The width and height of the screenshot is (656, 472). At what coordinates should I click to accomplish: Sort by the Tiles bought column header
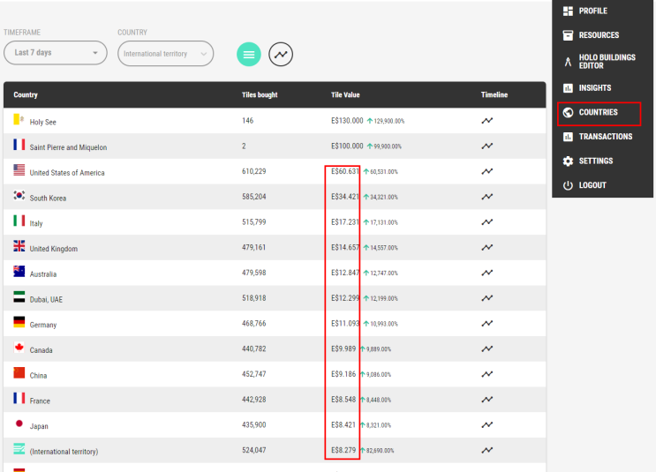[x=260, y=95]
